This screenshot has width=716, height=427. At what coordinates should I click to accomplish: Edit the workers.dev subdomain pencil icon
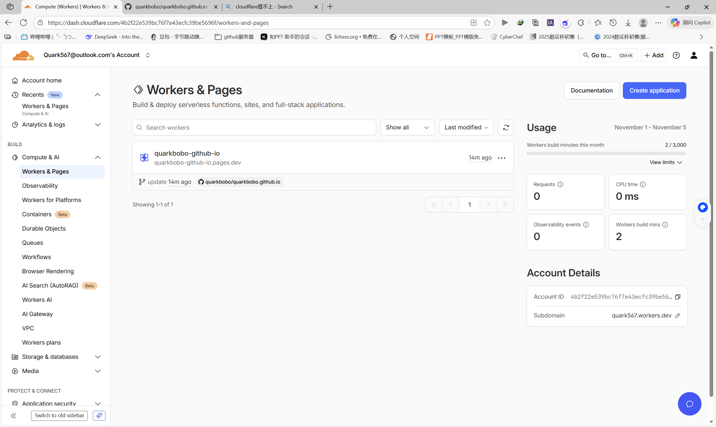(x=678, y=315)
